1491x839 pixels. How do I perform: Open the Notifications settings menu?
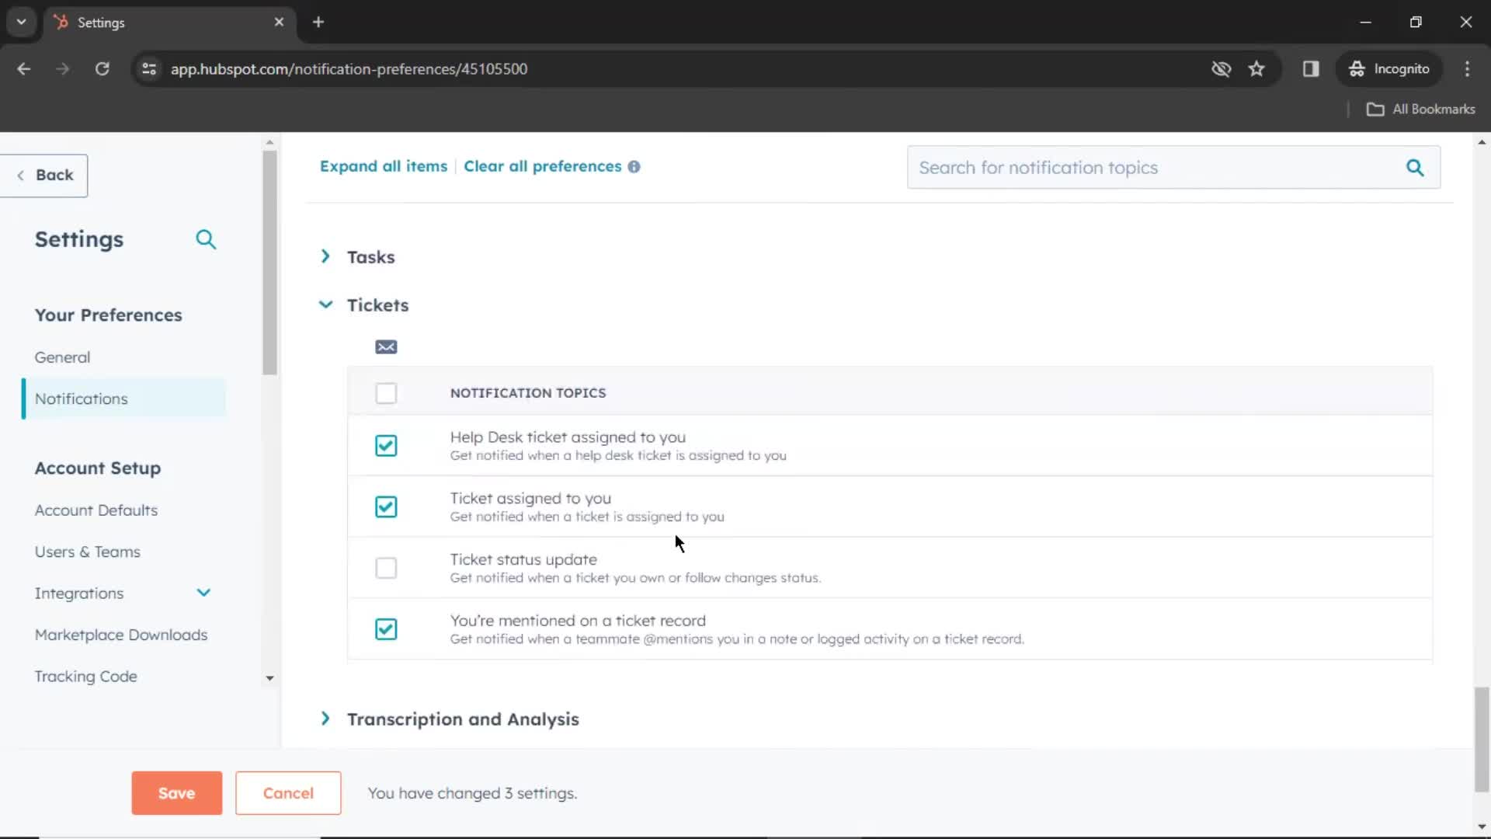click(x=81, y=399)
